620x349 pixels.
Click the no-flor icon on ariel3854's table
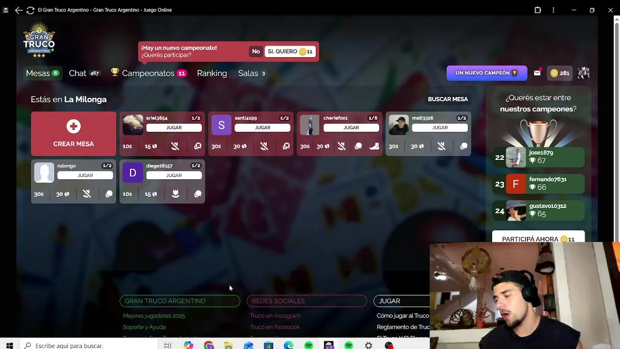point(175,146)
